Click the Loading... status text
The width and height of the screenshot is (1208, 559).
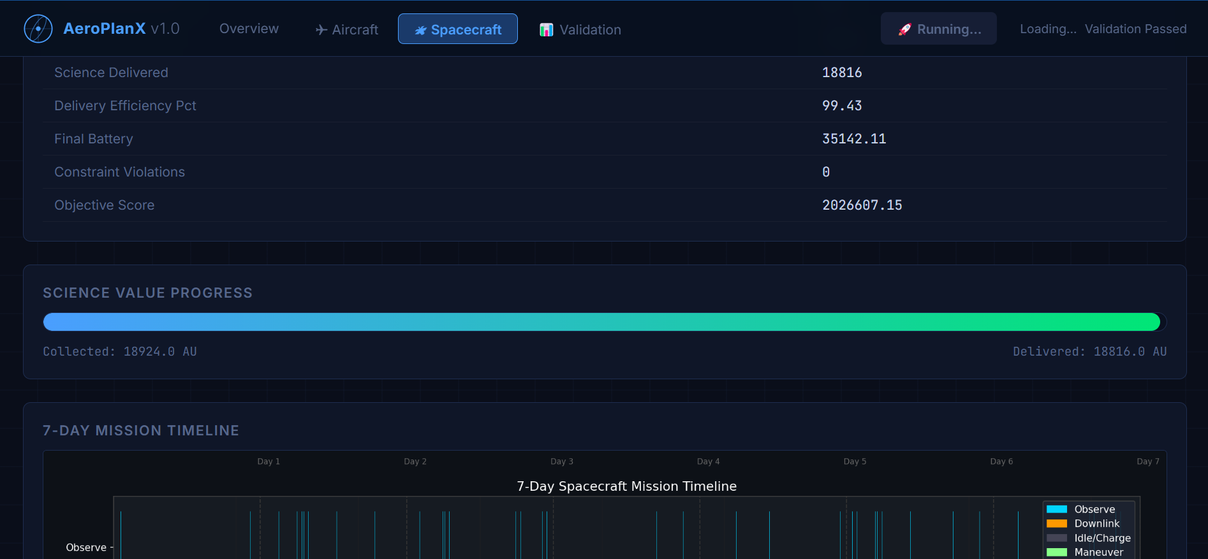point(1048,29)
